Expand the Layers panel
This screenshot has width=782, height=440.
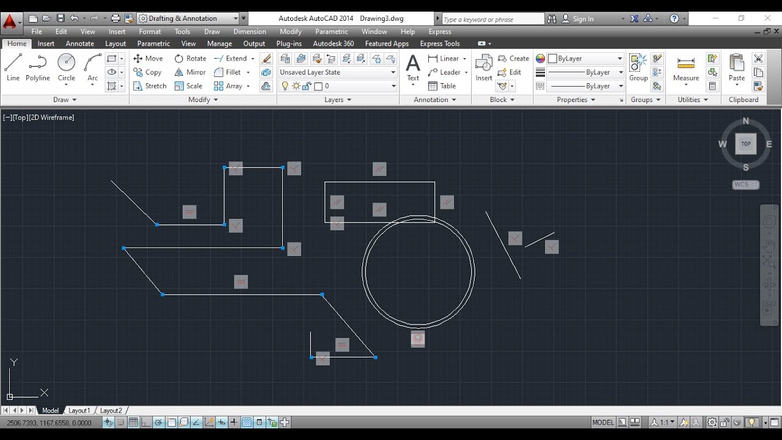point(338,100)
